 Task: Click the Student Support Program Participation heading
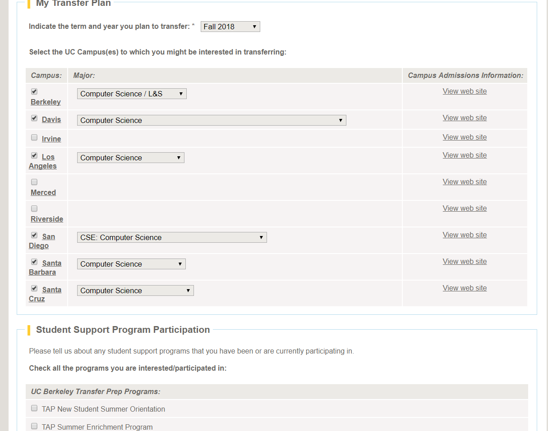click(x=123, y=330)
